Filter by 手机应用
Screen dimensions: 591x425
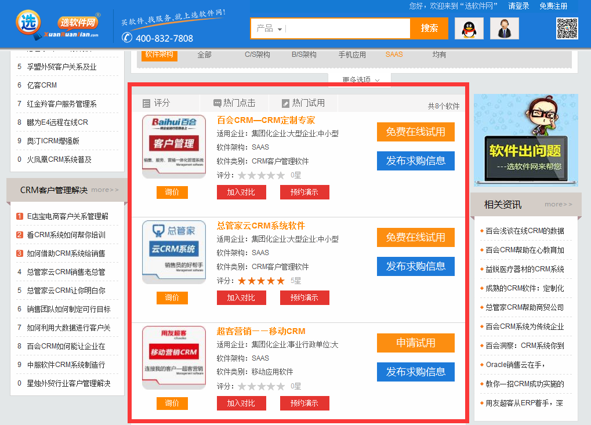tap(352, 55)
